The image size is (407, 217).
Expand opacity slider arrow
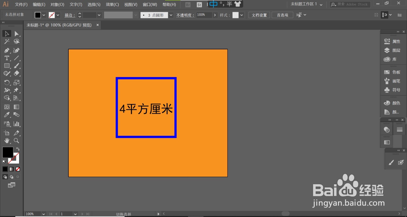tap(215, 15)
